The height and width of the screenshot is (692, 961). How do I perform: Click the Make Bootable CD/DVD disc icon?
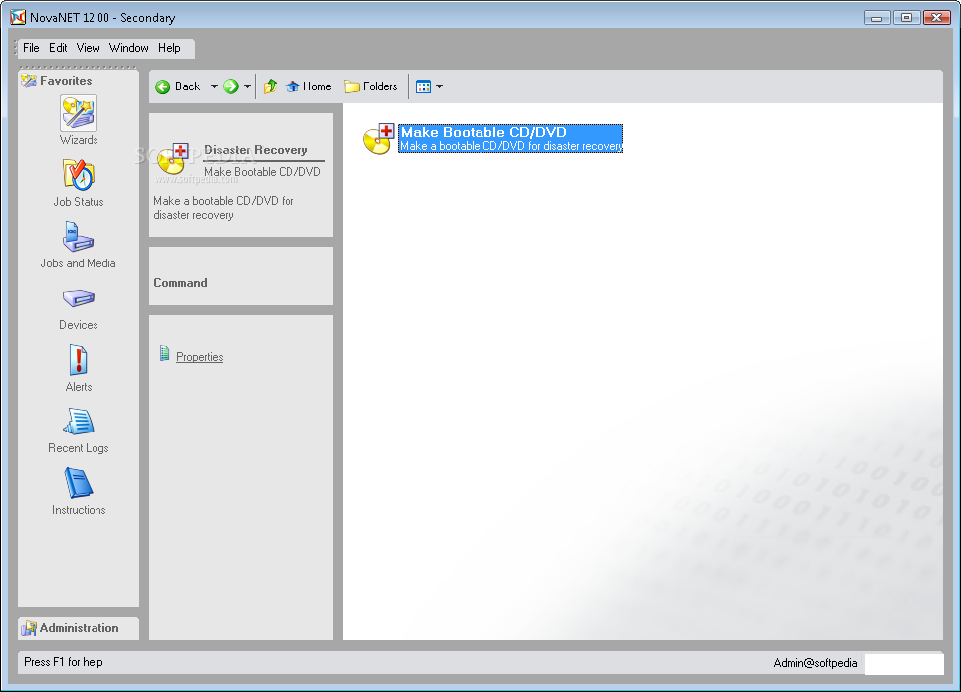(x=378, y=139)
